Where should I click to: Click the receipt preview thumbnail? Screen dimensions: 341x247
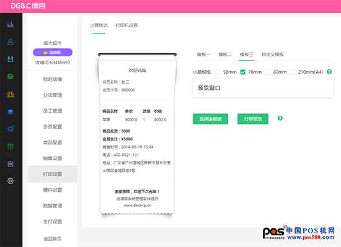pos(137,134)
